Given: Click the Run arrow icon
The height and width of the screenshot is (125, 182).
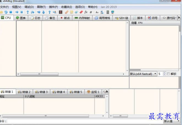Looking at the screenshot, I should [17, 12].
